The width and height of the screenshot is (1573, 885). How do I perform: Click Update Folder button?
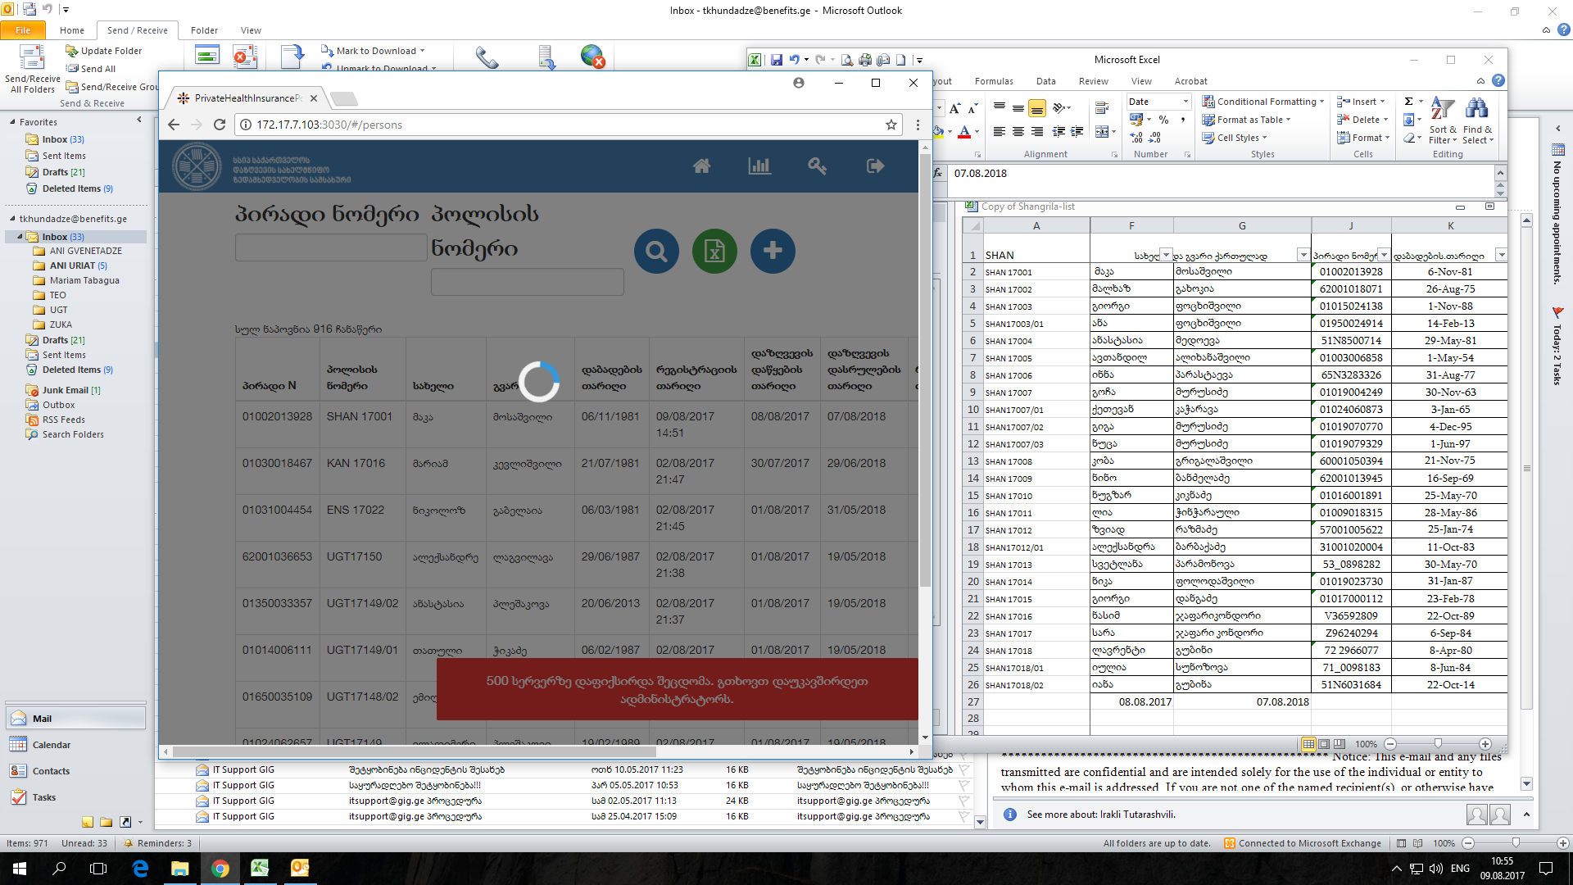point(103,51)
